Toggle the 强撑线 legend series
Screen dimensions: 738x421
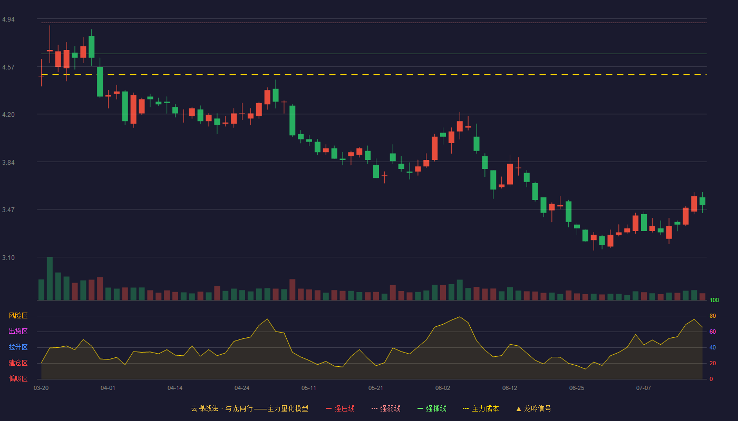[x=432, y=408]
